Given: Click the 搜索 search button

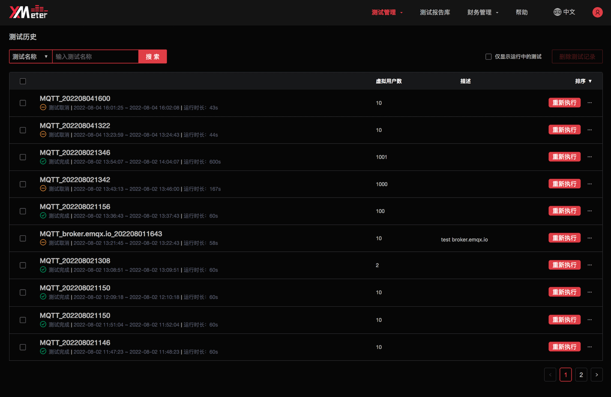Looking at the screenshot, I should tap(153, 56).
